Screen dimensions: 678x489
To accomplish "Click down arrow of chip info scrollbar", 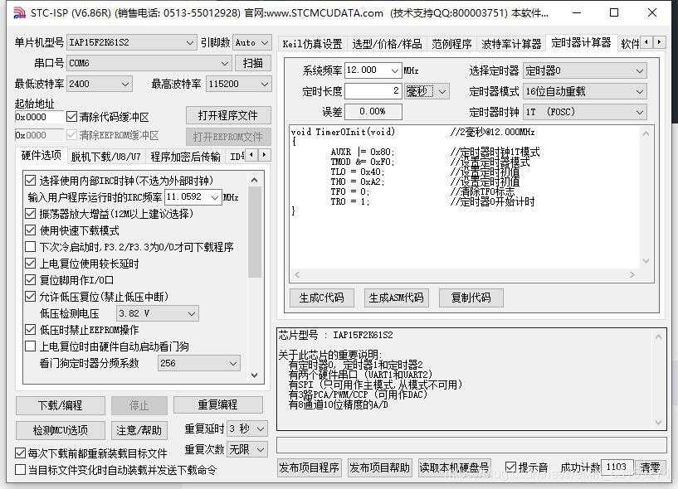I will click(x=658, y=422).
